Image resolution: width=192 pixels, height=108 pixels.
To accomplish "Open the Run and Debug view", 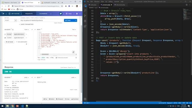I will pos(85,21).
